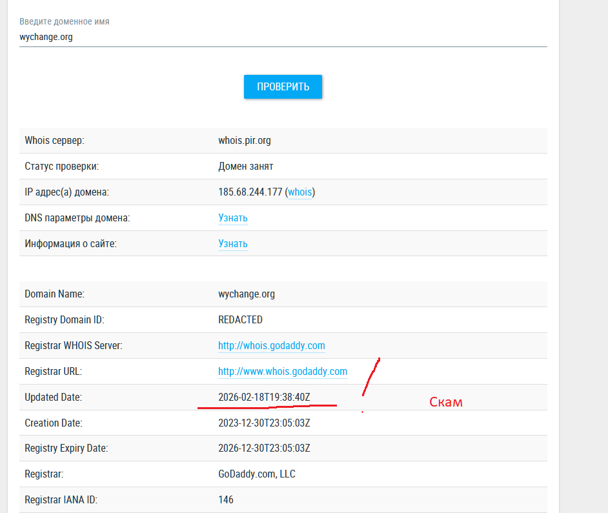Click the red Скам annotation text

(x=445, y=401)
